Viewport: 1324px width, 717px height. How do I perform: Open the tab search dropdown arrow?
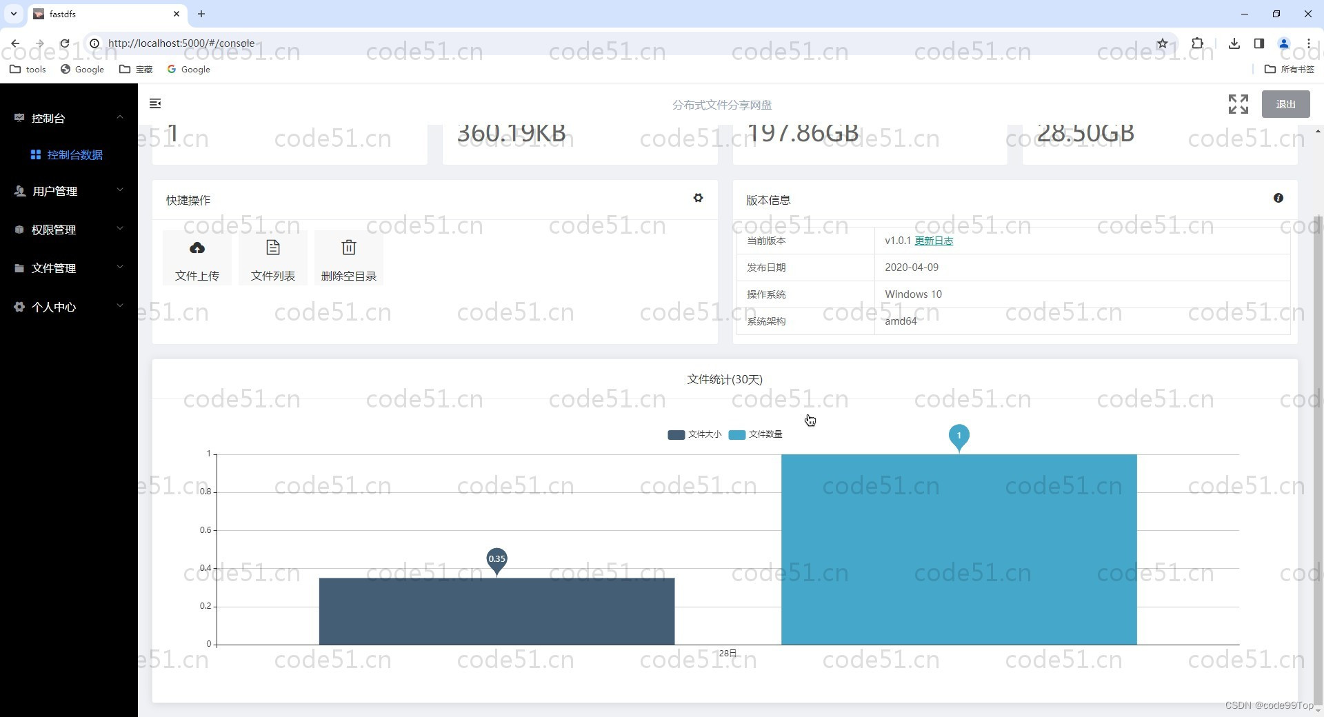[x=13, y=14]
